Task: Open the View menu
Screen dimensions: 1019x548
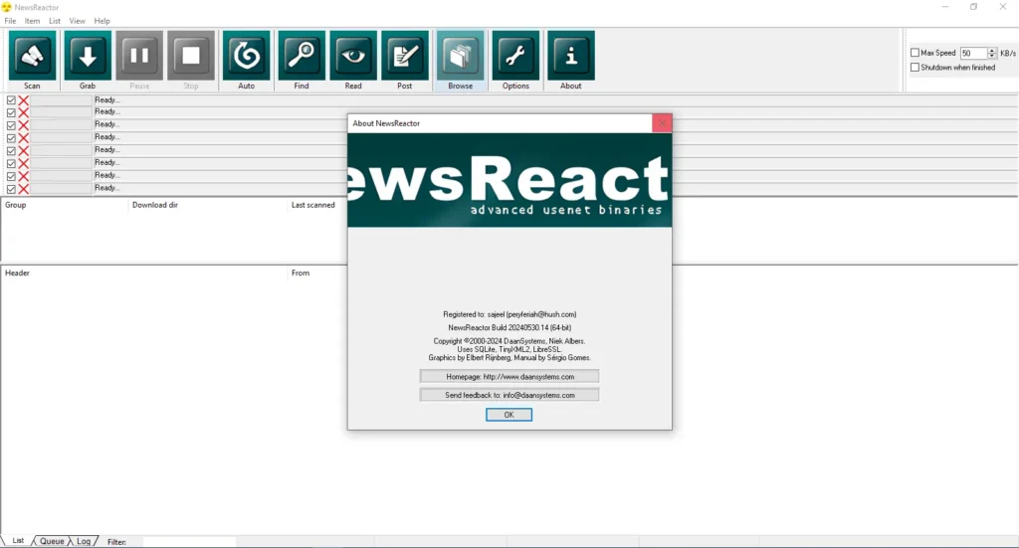Action: 78,21
